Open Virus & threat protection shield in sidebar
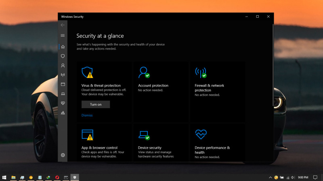The height and width of the screenshot is (181, 323). pos(63,56)
